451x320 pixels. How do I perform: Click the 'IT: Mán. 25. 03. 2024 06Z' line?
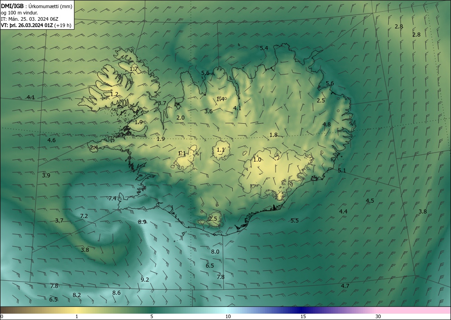tap(30, 19)
